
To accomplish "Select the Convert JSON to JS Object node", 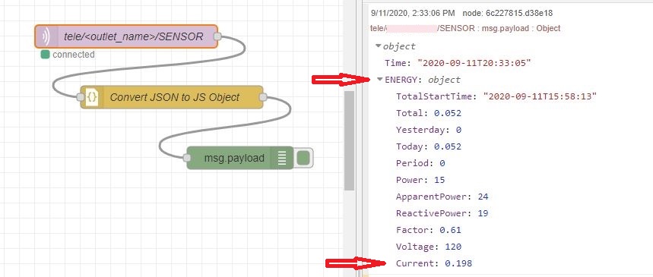I will click(x=172, y=97).
